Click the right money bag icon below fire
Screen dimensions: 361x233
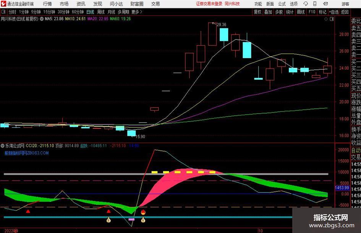click(143, 220)
